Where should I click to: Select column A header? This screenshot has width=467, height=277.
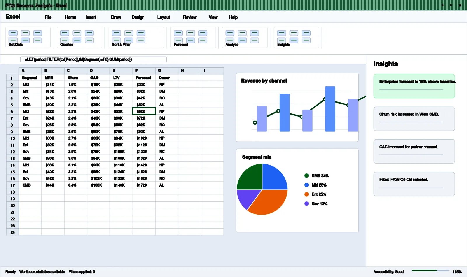(x=30, y=71)
